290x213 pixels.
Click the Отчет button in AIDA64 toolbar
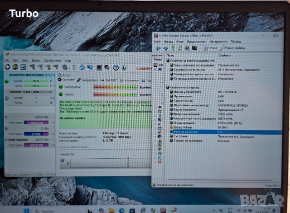(x=210, y=48)
